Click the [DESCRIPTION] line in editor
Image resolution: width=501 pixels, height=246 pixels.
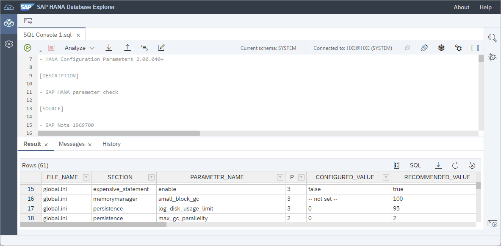59,76
